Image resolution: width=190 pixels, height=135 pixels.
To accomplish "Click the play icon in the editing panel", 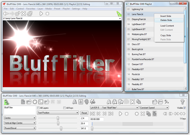I will (121, 114).
